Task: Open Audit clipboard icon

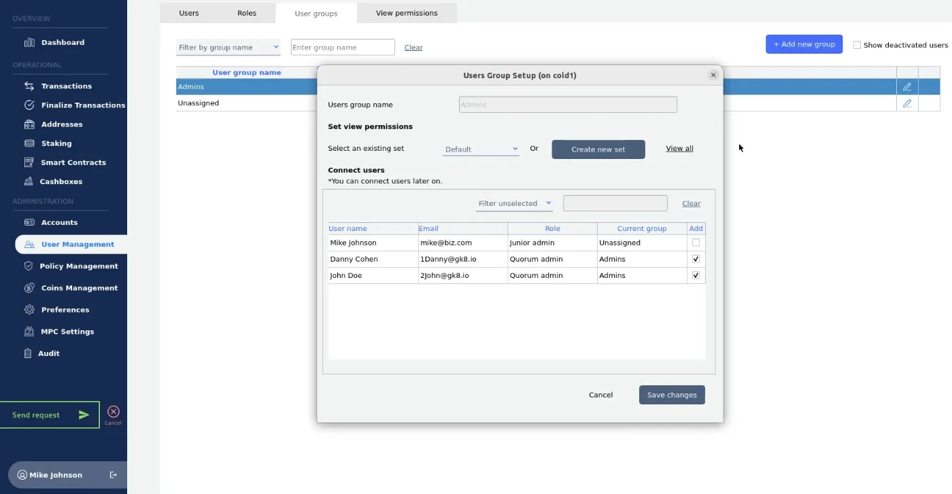Action: click(28, 353)
